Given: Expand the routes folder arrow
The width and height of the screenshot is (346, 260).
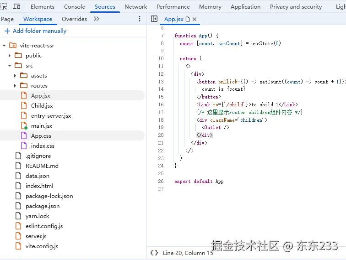Looking at the screenshot, I should pyautogui.click(x=15, y=86).
